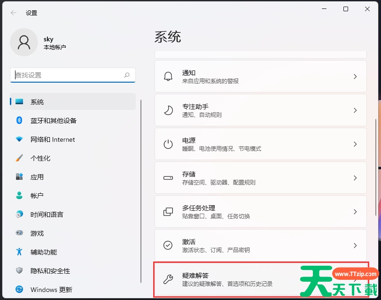Open the 激活 settings card

260,245
